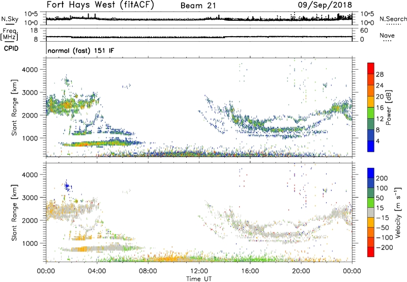Click the 'CPID' label
The width and height of the screenshot is (407, 282).
[11, 48]
